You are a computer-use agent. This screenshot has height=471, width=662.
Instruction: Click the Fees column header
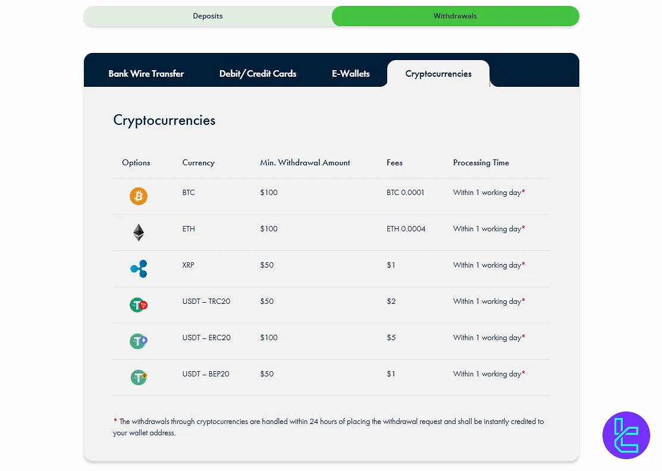click(x=394, y=162)
